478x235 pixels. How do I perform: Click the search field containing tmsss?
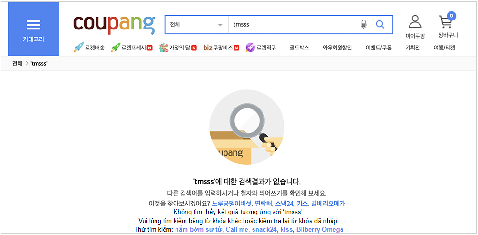coord(293,24)
